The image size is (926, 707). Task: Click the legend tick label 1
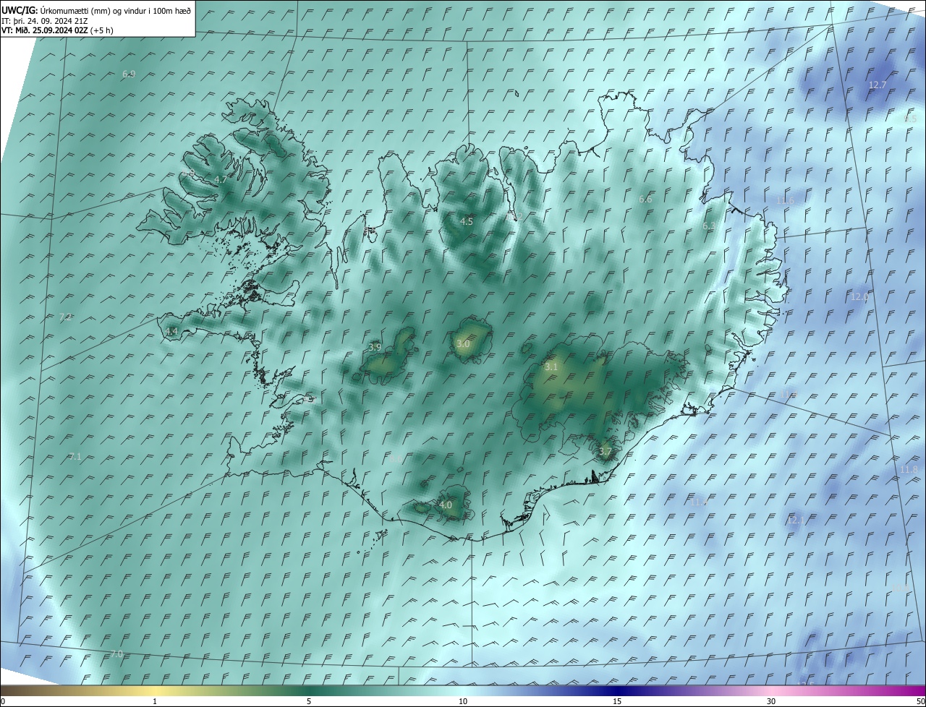[x=155, y=701]
